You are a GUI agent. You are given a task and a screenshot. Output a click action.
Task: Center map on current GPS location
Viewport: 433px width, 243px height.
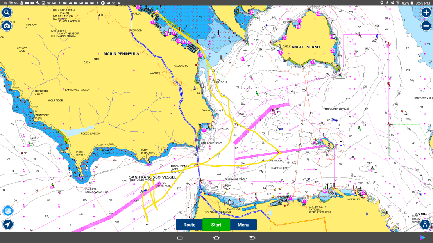tap(7, 224)
